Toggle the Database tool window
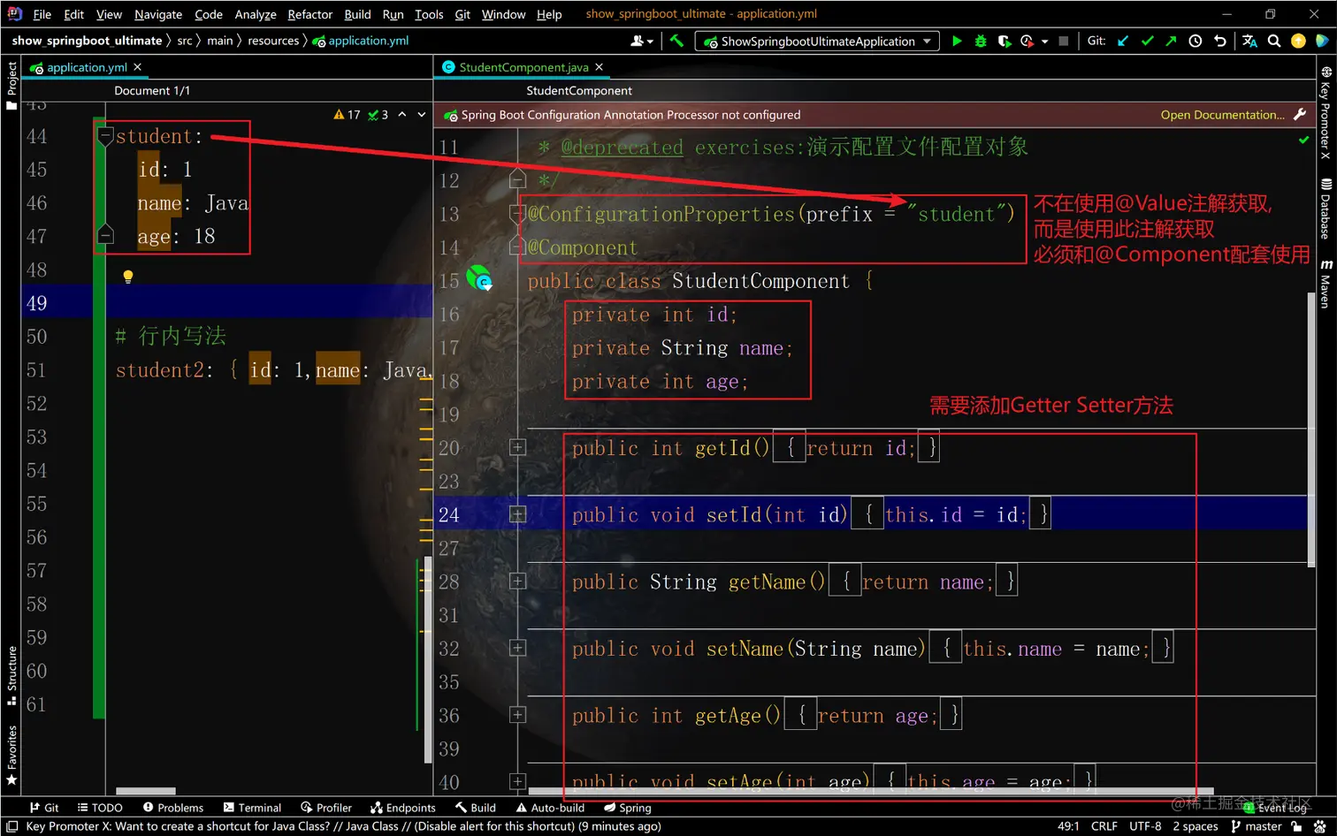1337x836 pixels. (1326, 209)
